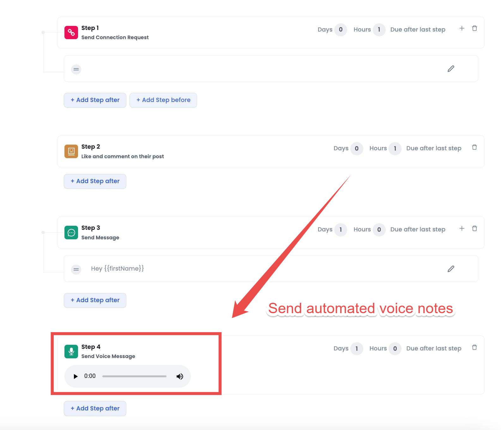Click the voice message progress bar
501x430 pixels.
134,376
